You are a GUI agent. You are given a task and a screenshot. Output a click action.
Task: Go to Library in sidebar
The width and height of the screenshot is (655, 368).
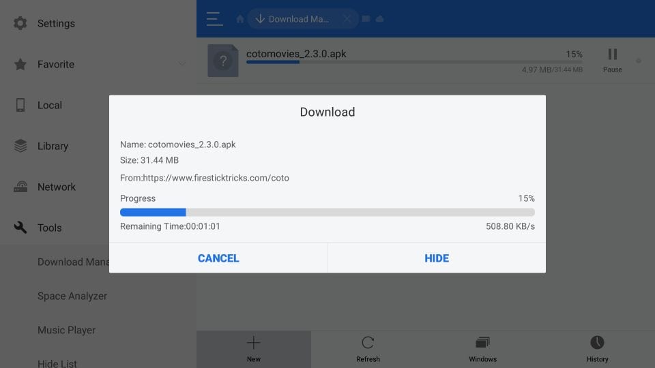pos(53,146)
